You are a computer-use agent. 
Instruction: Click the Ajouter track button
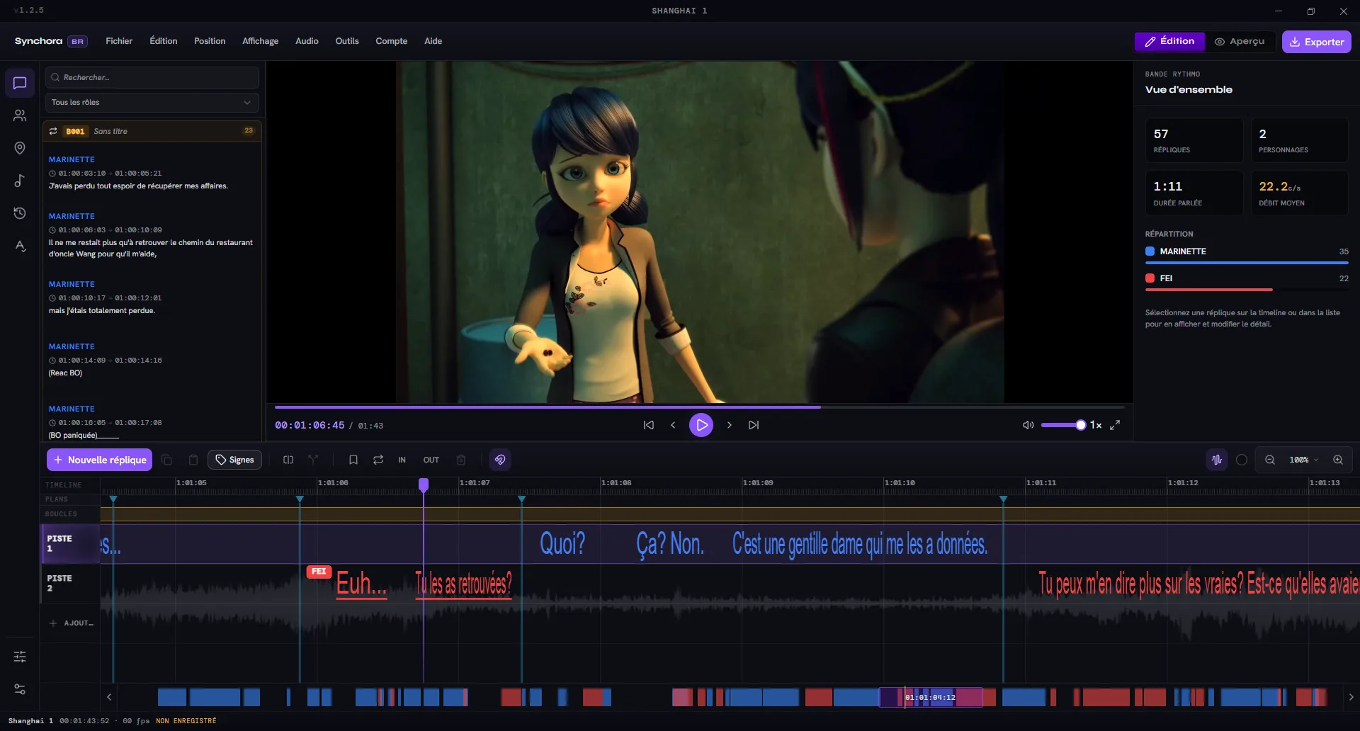(71, 623)
